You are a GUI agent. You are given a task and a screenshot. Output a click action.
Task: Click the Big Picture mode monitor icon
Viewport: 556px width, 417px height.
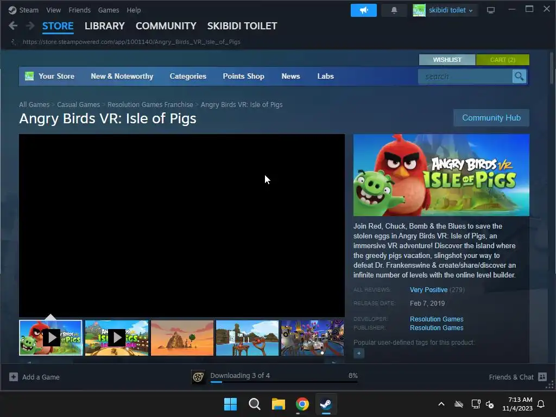491,10
